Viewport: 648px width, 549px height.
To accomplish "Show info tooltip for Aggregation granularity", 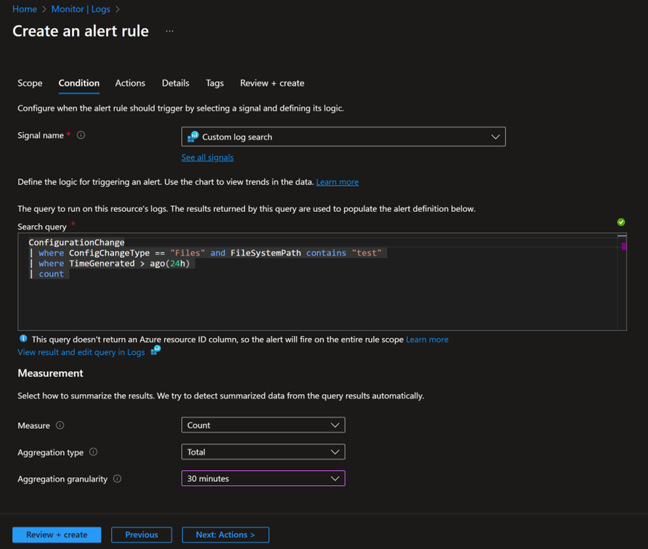I will 117,478.
